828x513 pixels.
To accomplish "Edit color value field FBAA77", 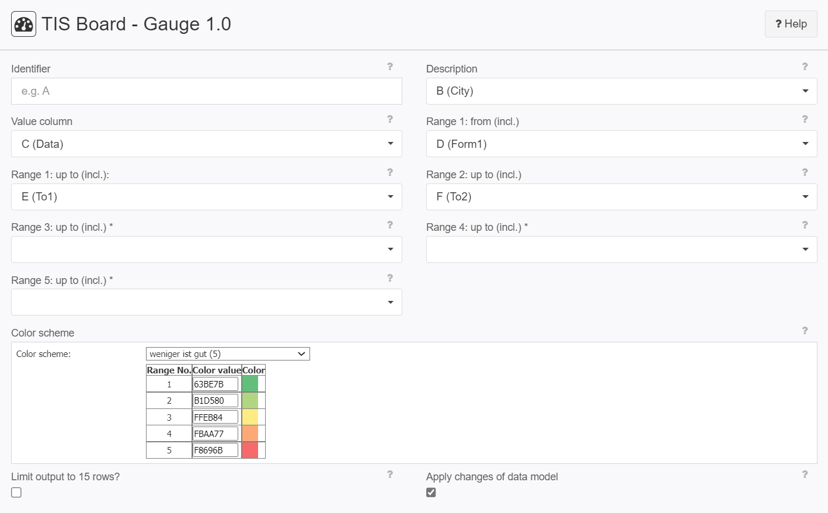I will point(215,434).
